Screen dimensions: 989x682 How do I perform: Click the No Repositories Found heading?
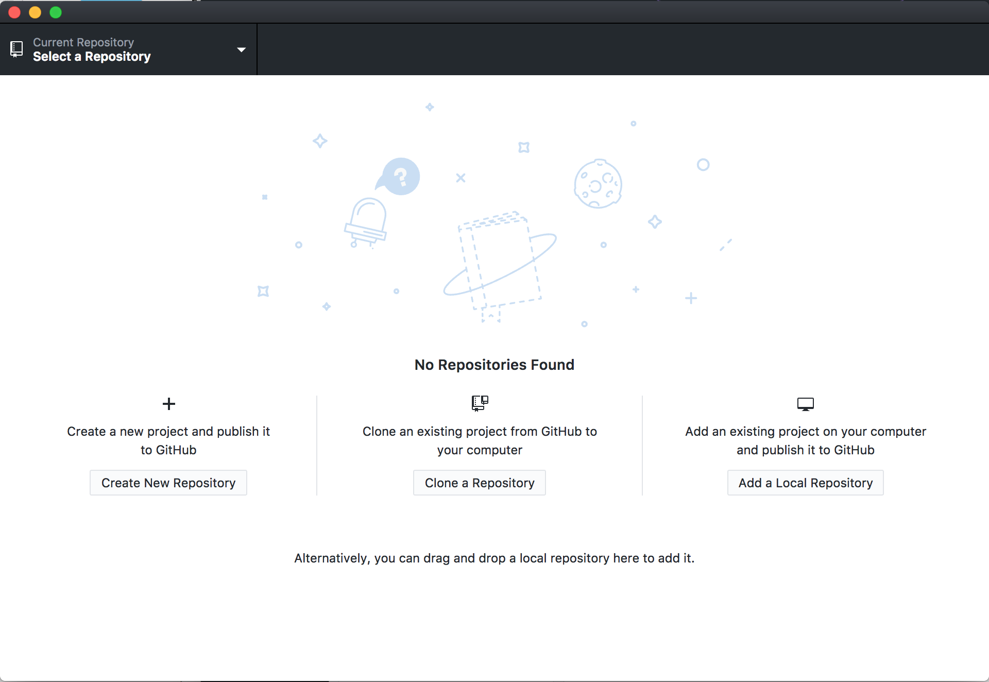click(x=494, y=365)
